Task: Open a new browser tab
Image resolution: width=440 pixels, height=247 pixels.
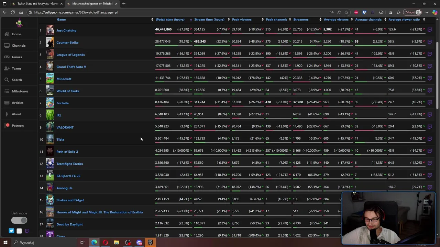Action: coord(124,3)
